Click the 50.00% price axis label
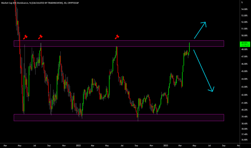 (x=245, y=36)
